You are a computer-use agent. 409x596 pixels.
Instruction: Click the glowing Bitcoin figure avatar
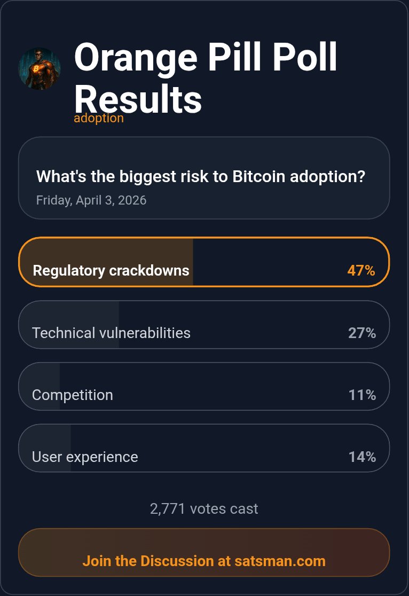[x=40, y=69]
